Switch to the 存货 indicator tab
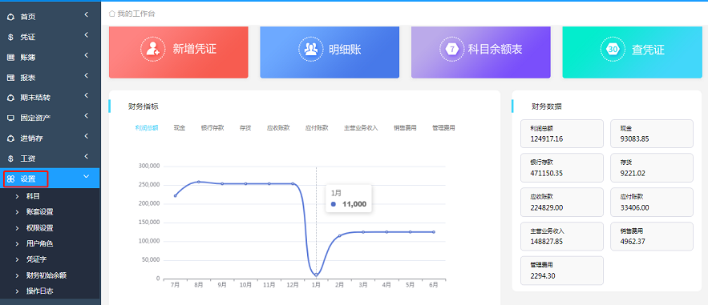 [x=245, y=128]
